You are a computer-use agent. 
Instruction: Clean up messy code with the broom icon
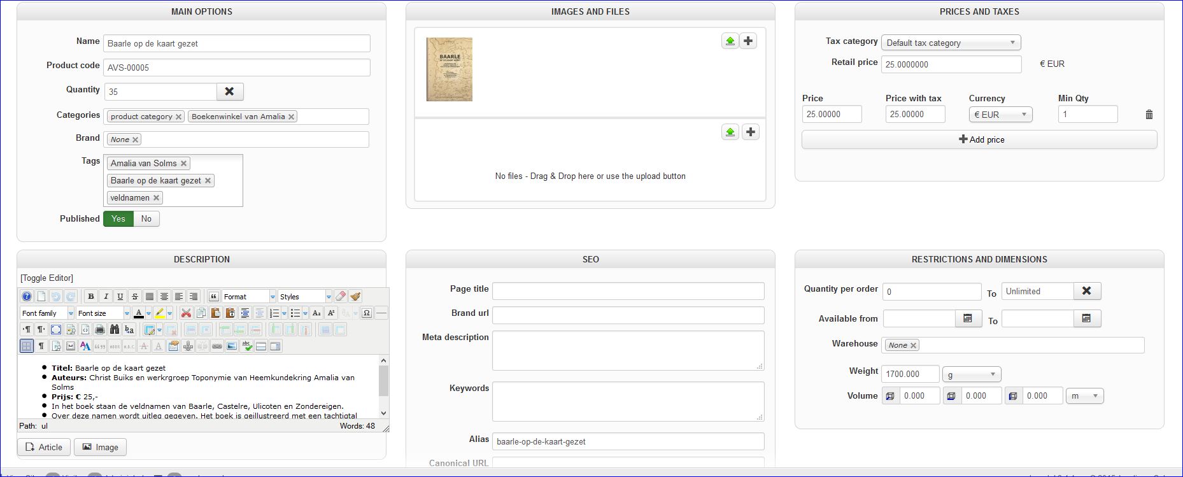tap(355, 296)
